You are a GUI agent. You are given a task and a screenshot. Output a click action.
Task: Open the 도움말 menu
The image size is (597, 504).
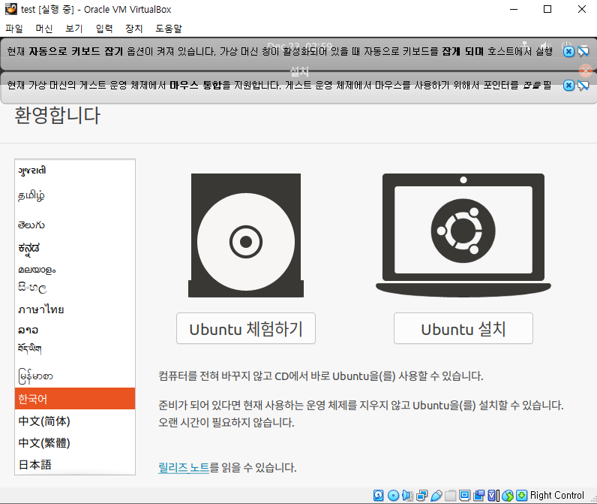169,29
